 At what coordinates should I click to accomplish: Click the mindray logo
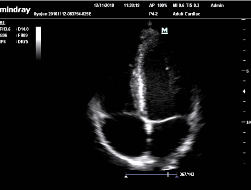point(15,11)
